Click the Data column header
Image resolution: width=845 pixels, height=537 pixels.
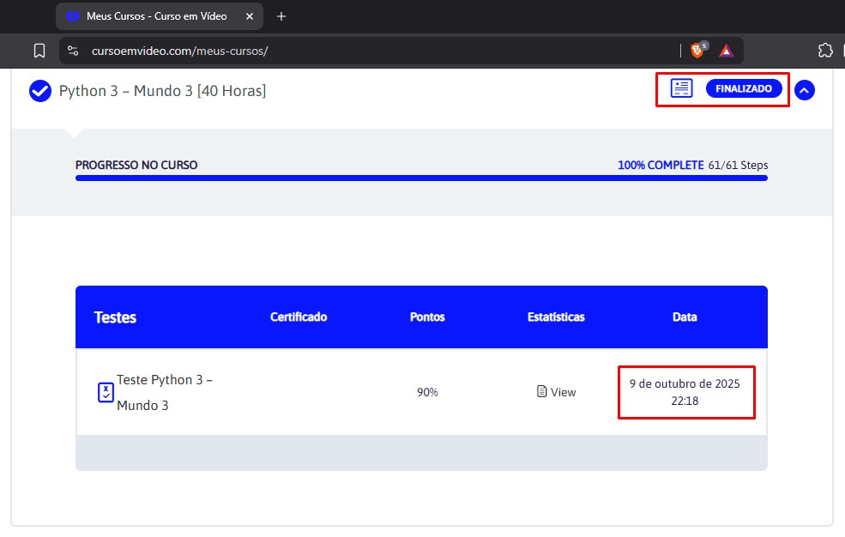point(685,317)
